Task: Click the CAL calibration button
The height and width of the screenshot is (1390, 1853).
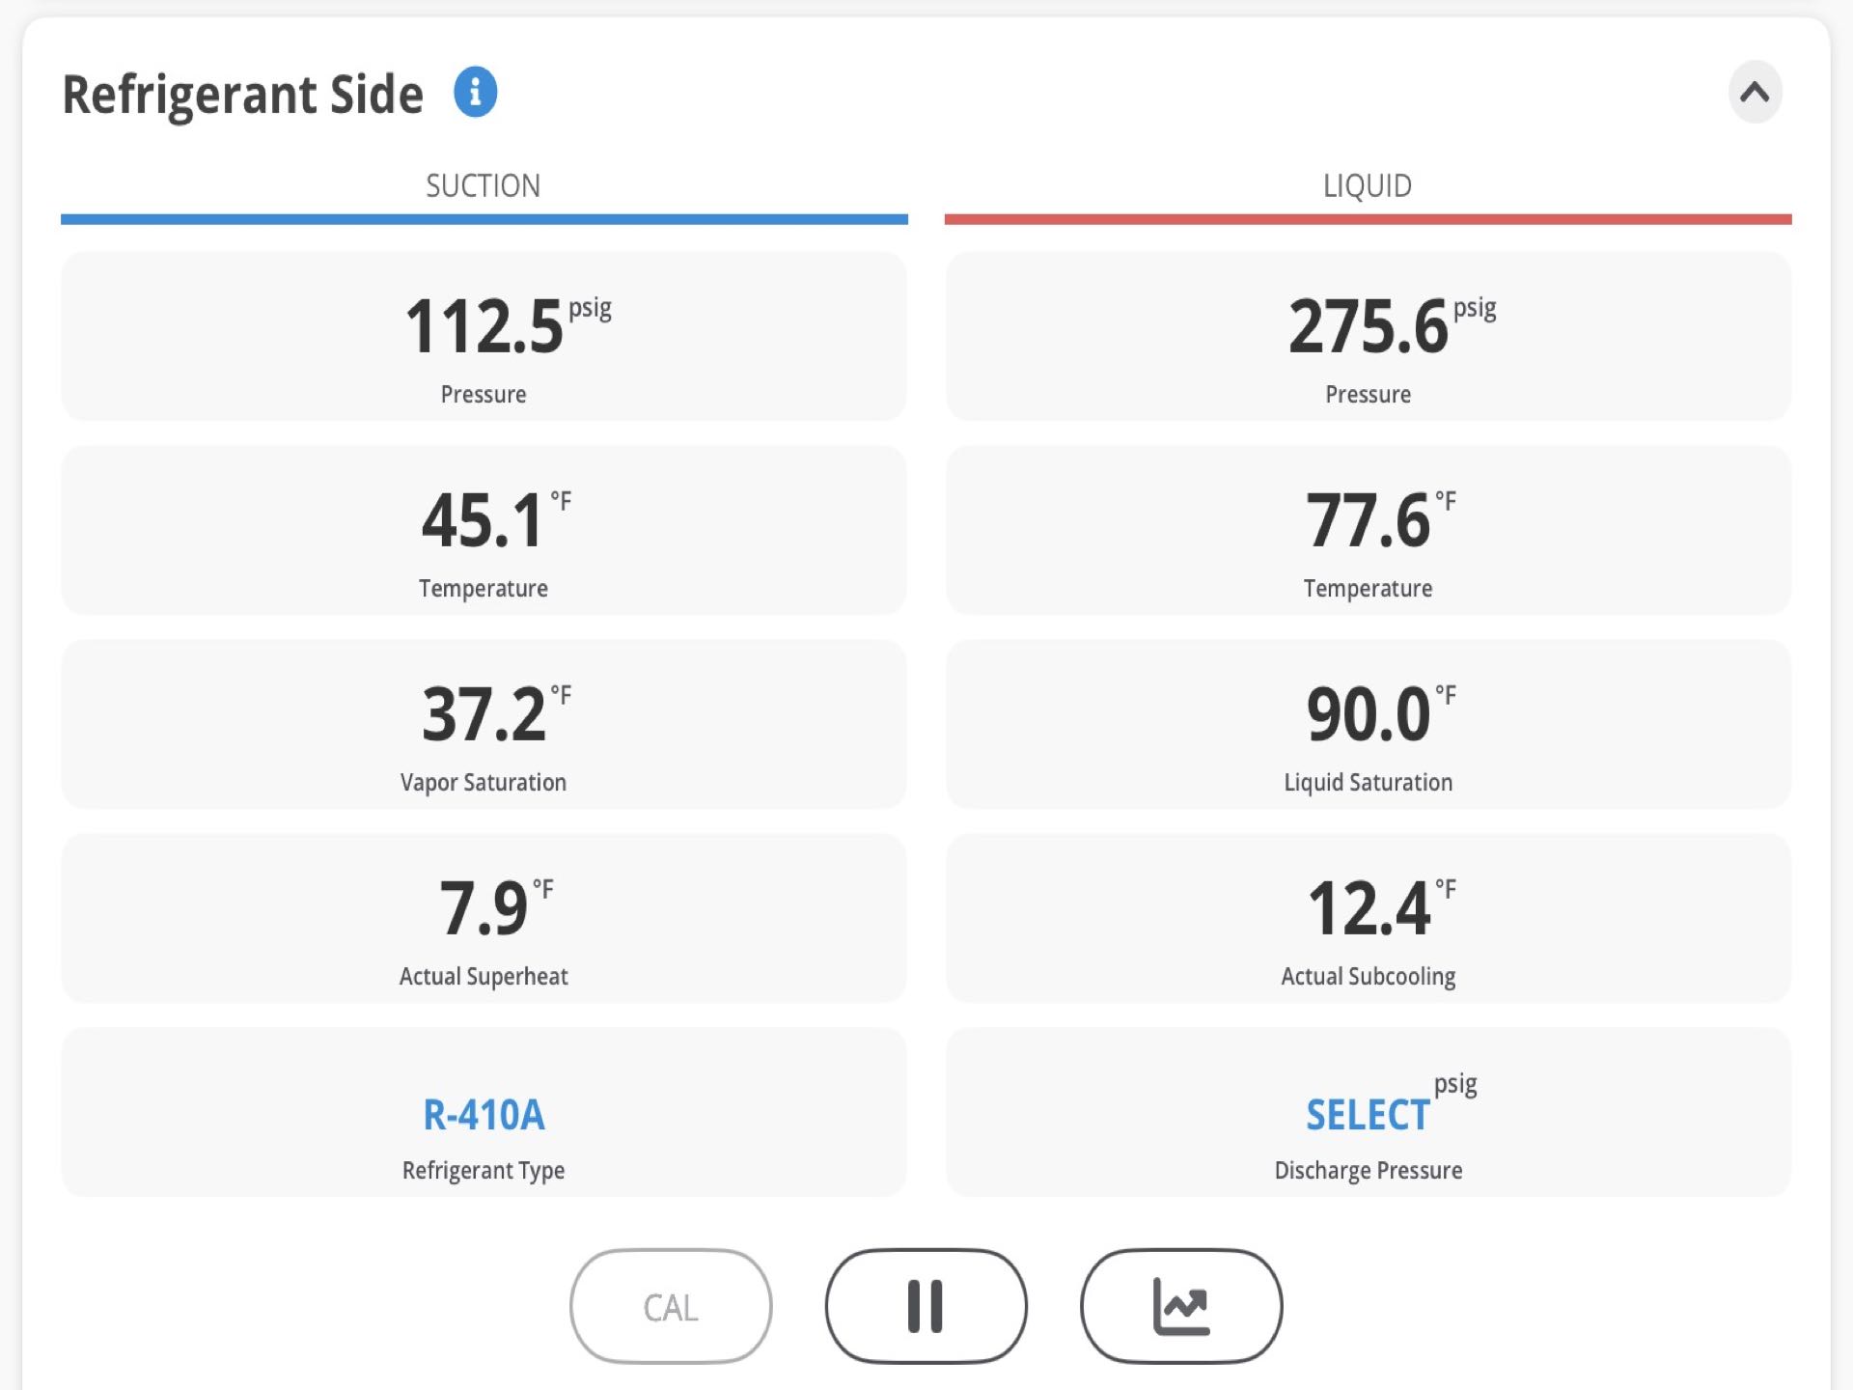Action: coord(671,1306)
